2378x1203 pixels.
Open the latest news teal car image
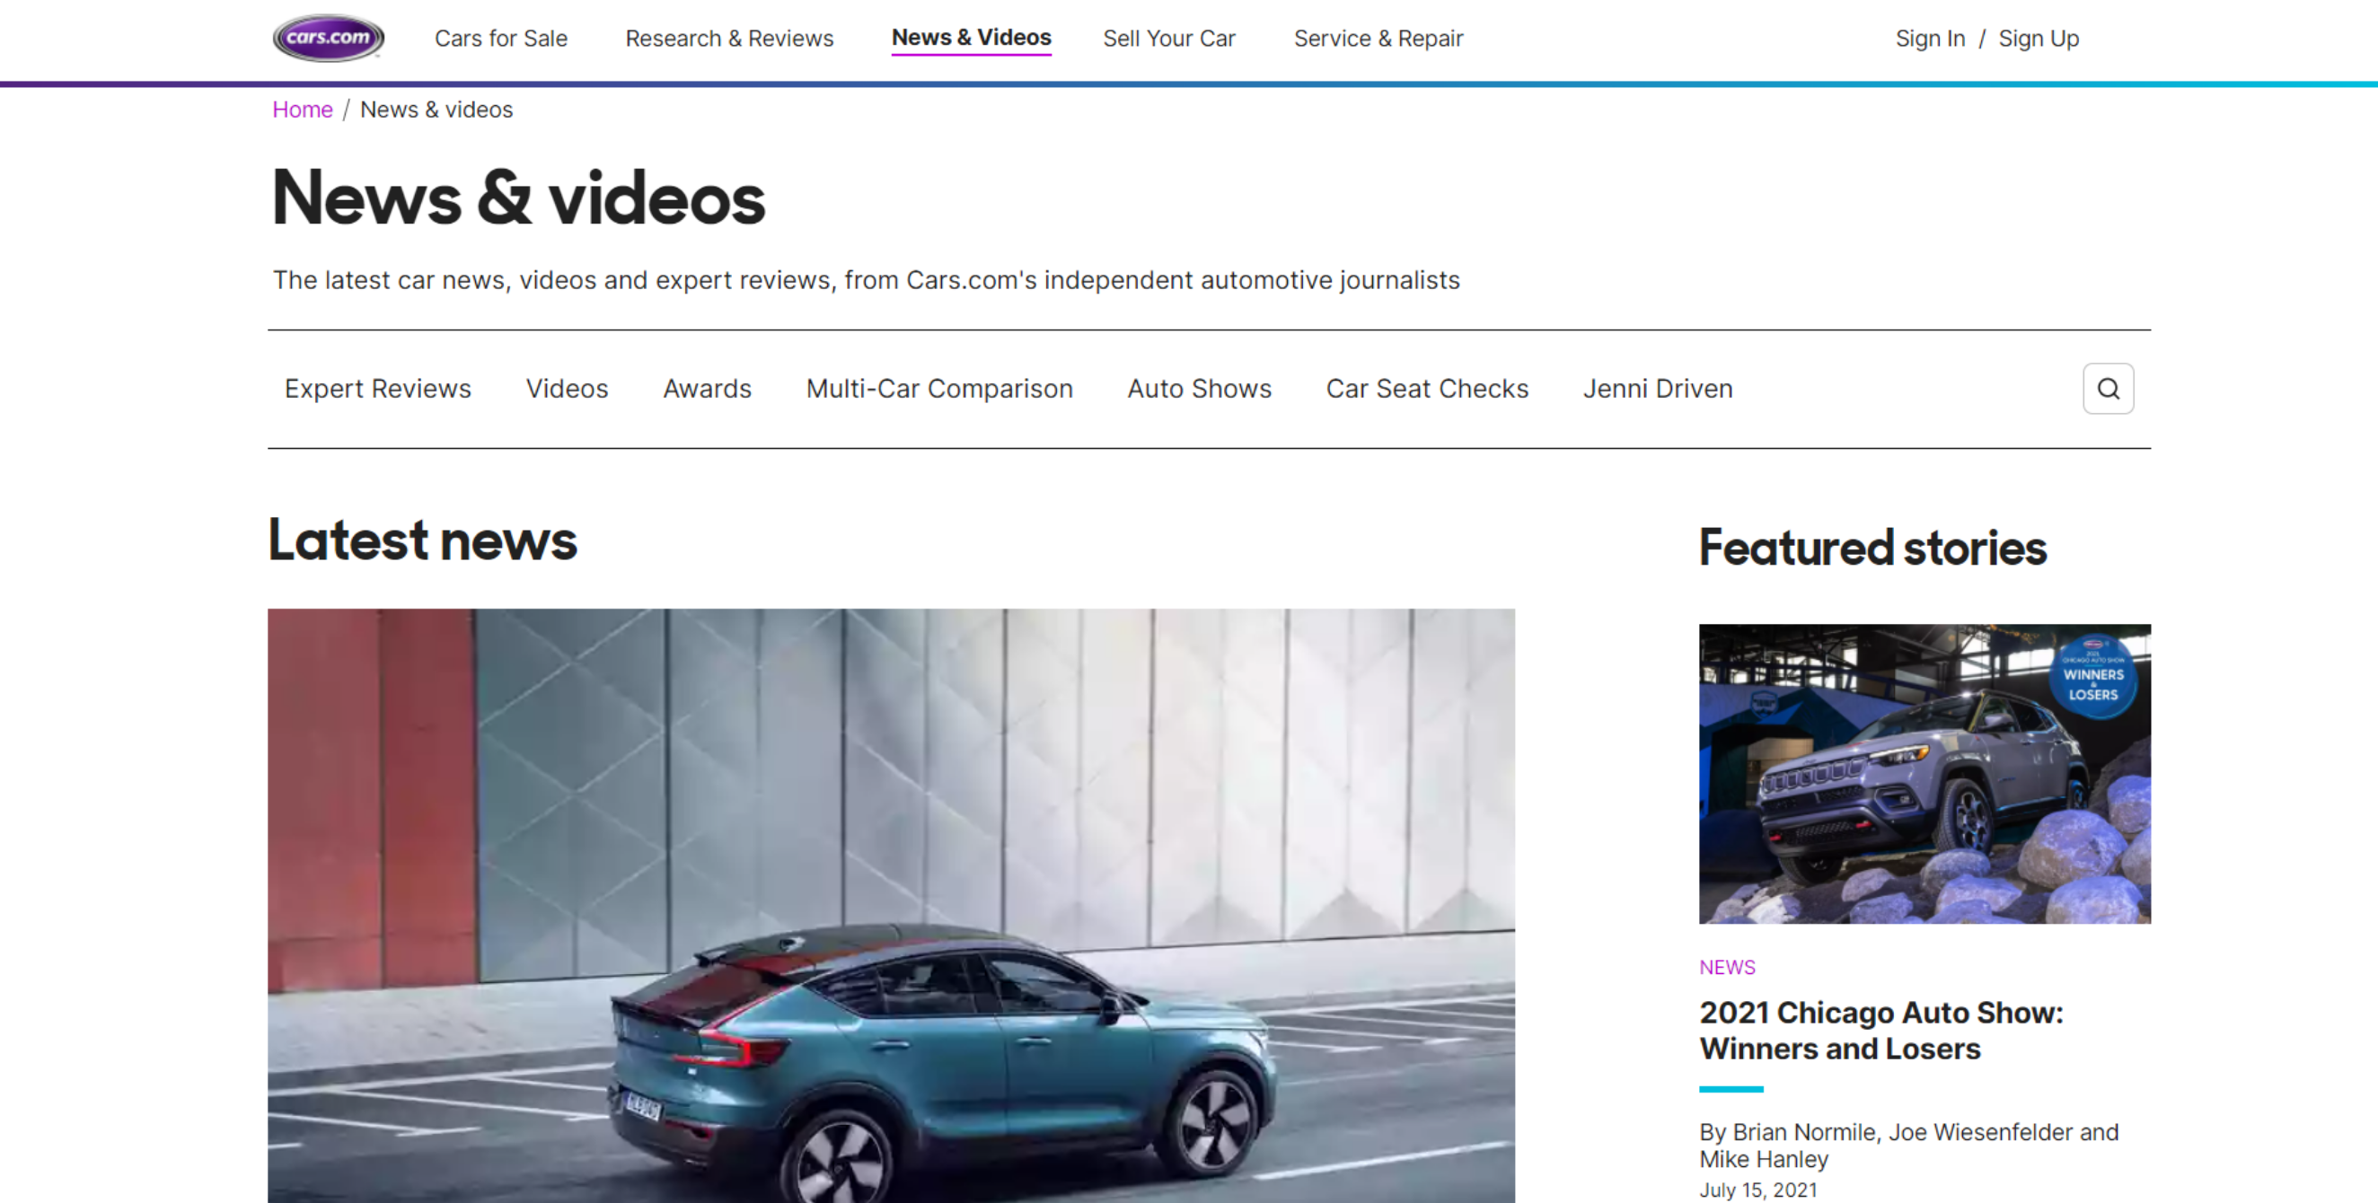891,905
